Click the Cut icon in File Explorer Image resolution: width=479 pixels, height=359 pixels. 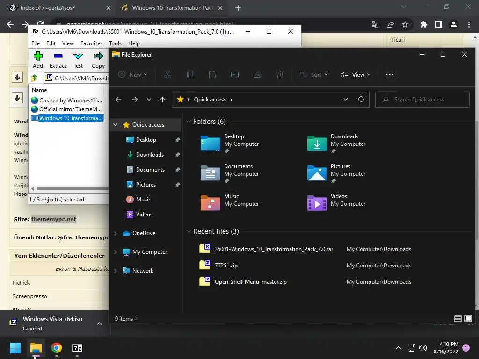pyautogui.click(x=167, y=74)
